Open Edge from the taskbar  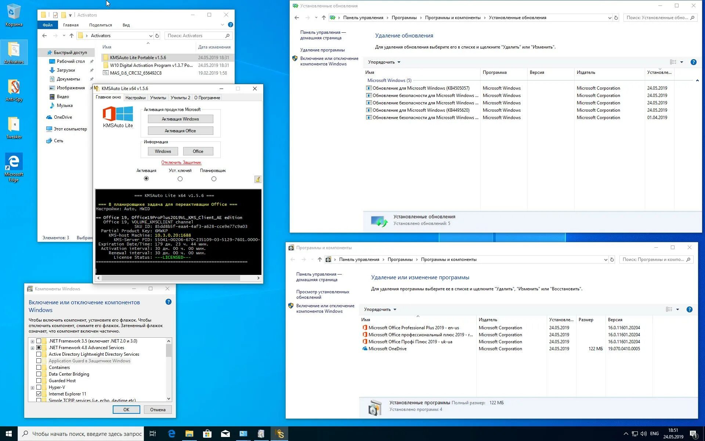[171, 434]
